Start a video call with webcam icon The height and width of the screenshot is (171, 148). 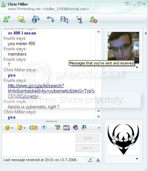click(35, 19)
